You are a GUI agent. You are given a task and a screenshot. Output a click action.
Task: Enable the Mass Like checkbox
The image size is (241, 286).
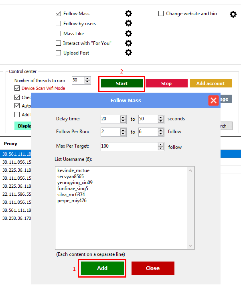[x=59, y=34]
